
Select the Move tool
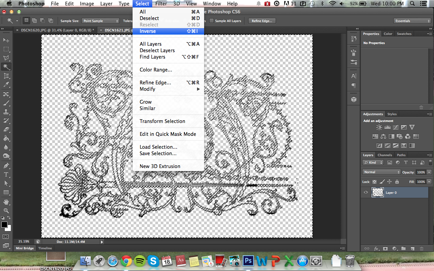(6, 40)
